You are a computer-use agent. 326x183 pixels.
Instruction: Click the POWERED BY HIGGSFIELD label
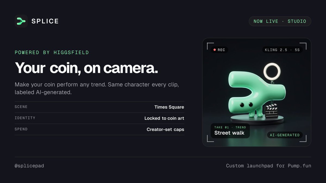click(x=52, y=53)
